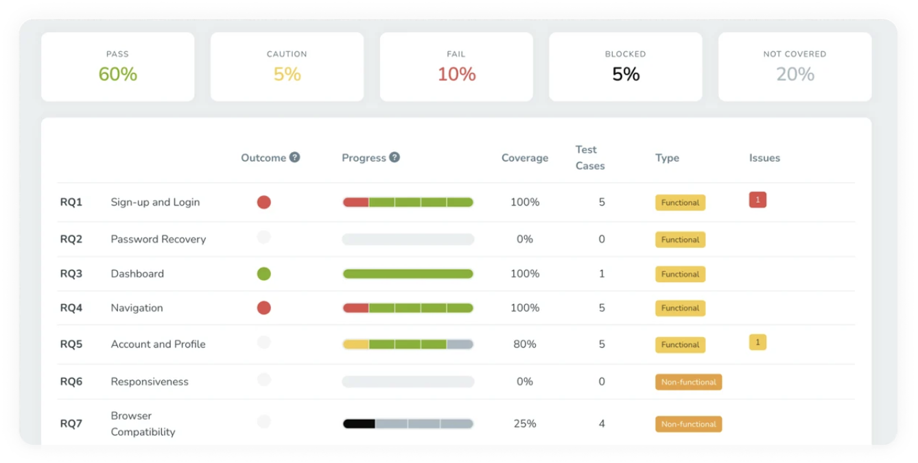Click the Functional tag for Password Recovery

[x=680, y=240]
